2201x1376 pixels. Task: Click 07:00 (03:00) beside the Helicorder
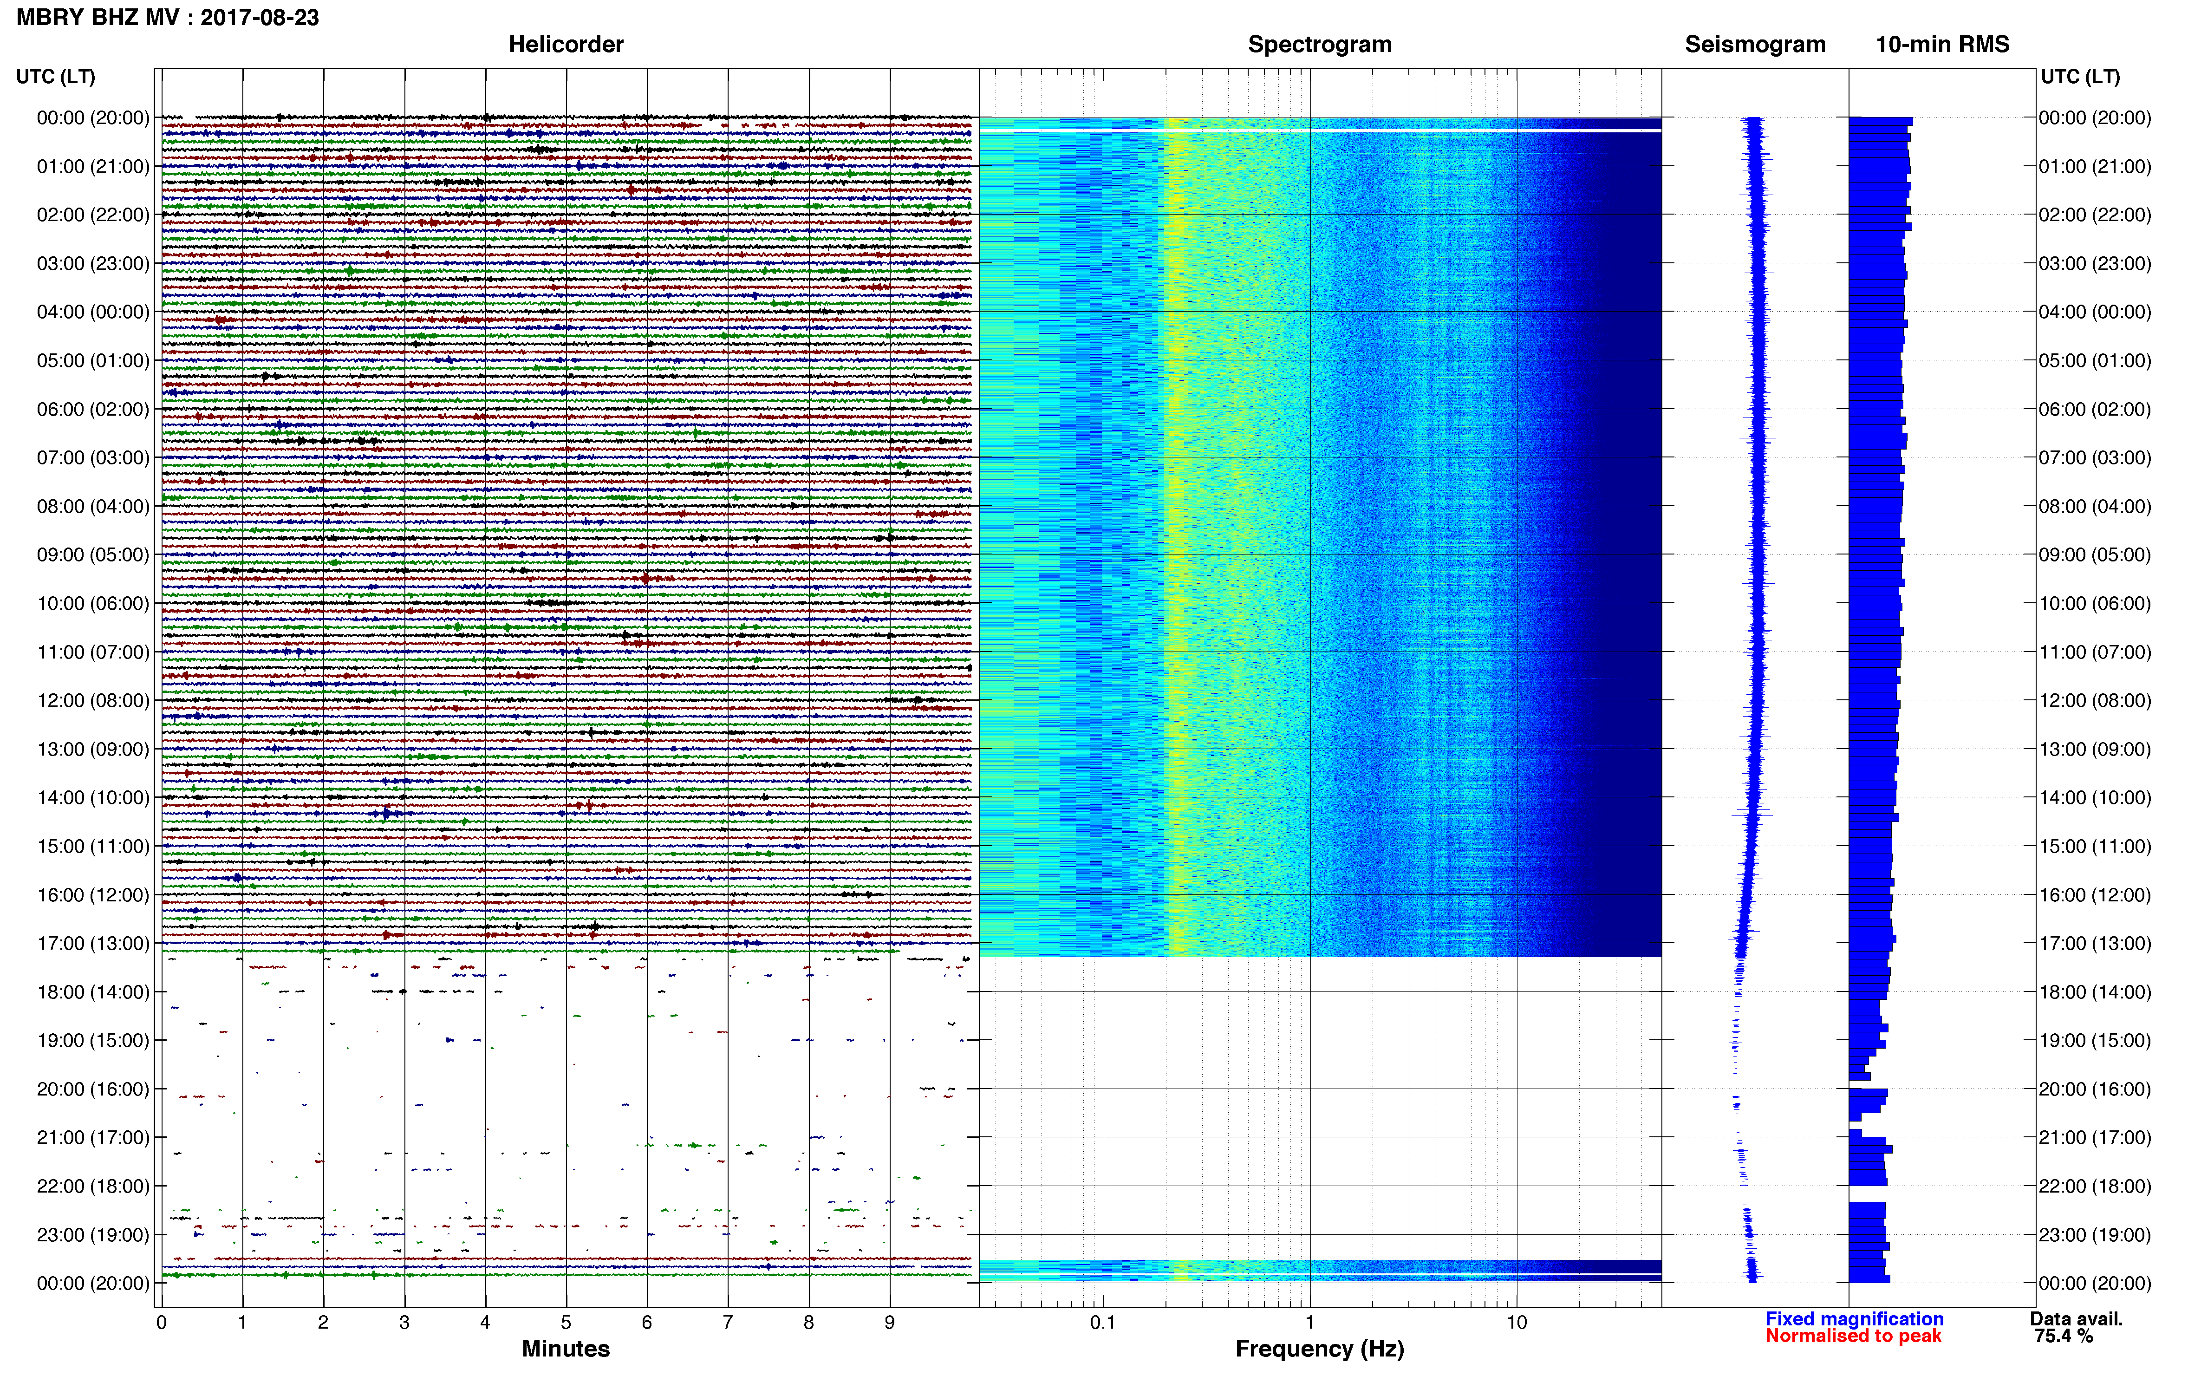click(x=93, y=458)
